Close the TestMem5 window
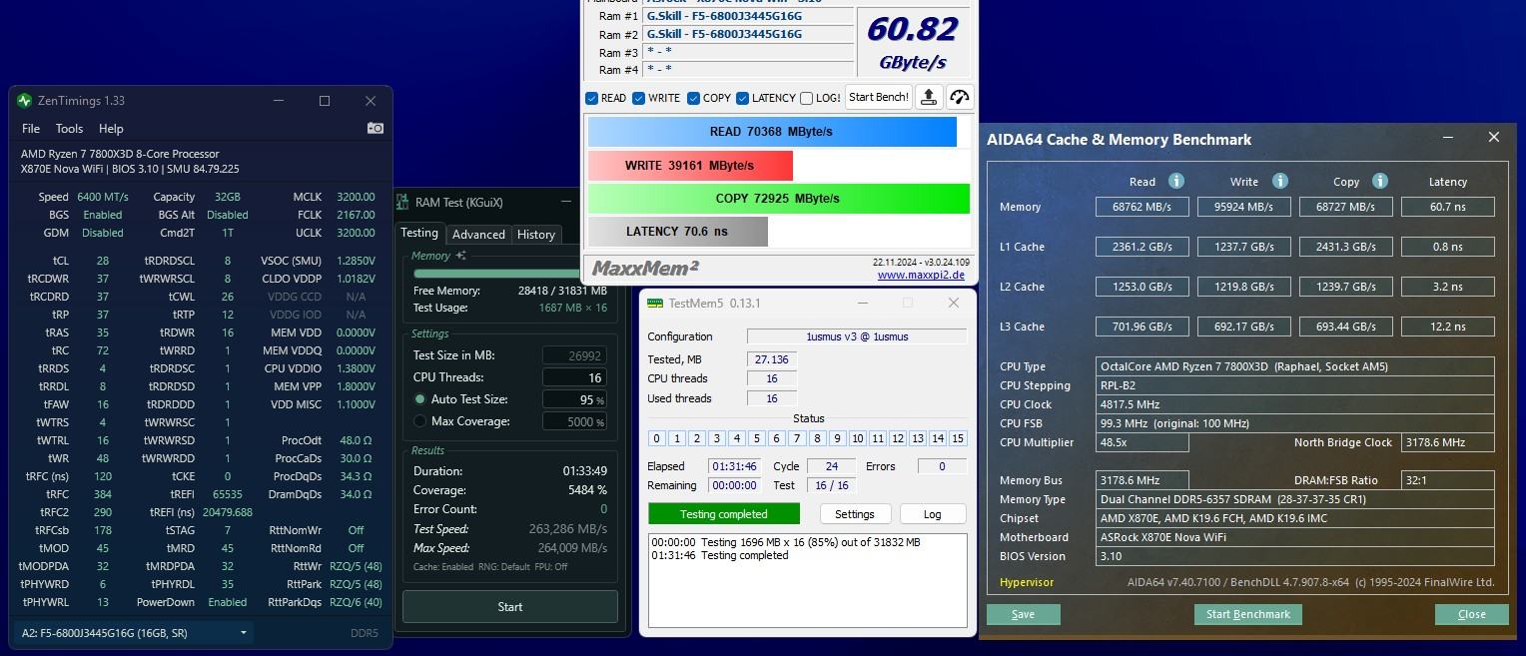The image size is (1526, 656). pyautogui.click(x=953, y=303)
